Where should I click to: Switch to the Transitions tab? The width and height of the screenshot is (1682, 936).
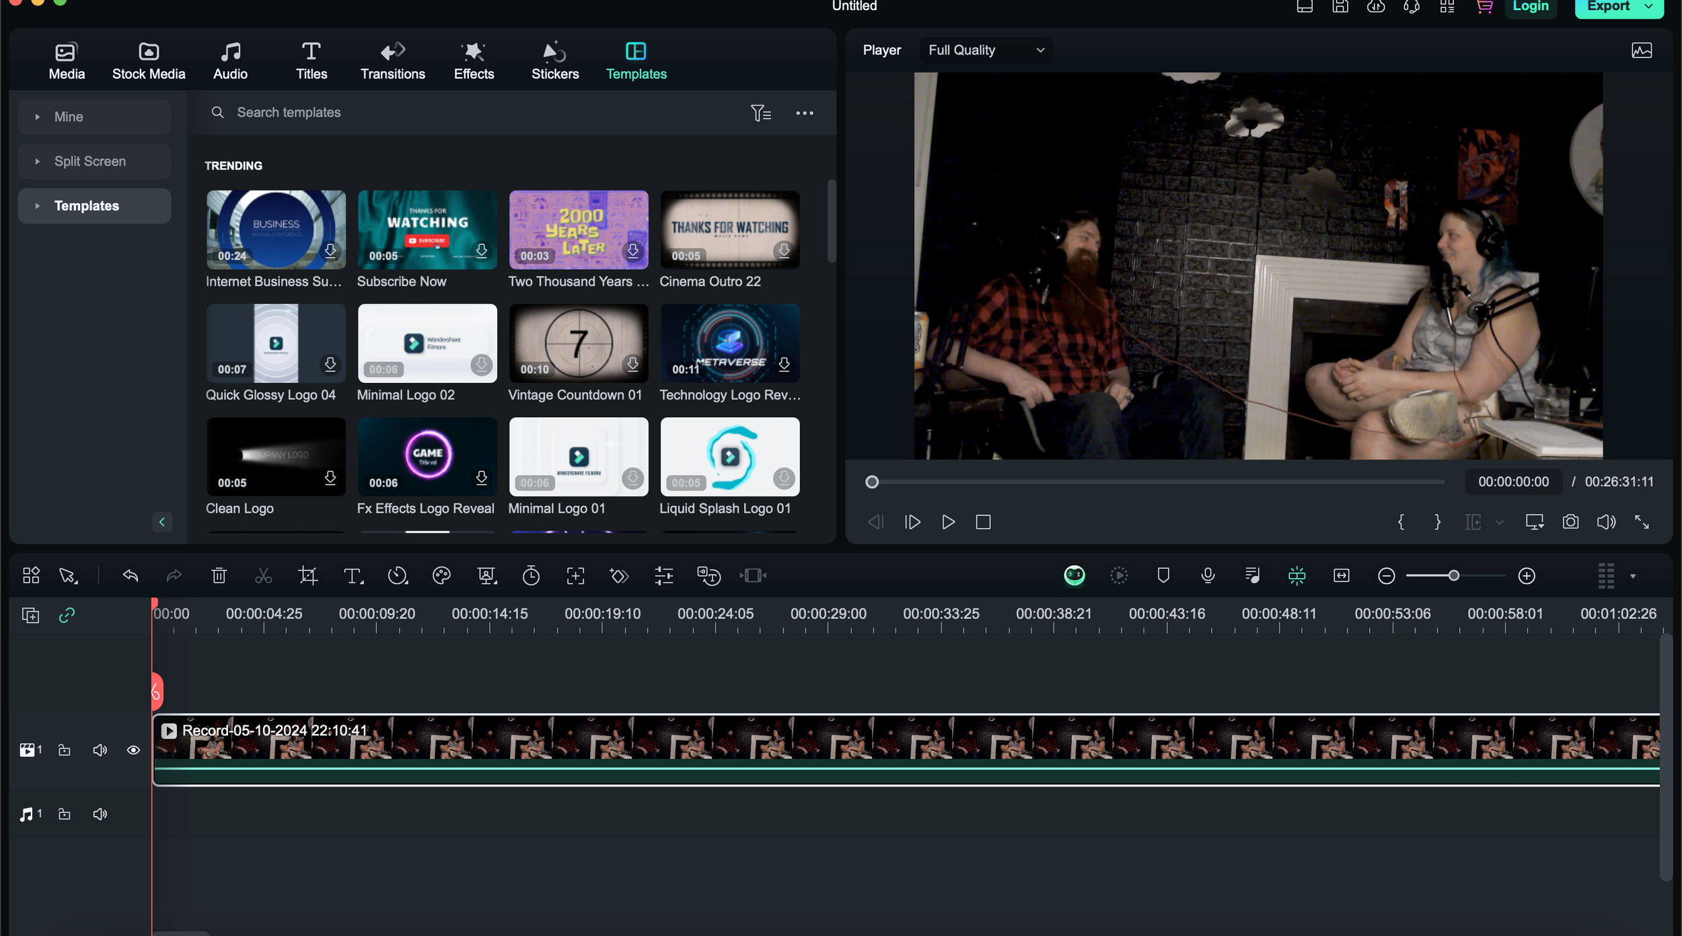pyautogui.click(x=392, y=61)
